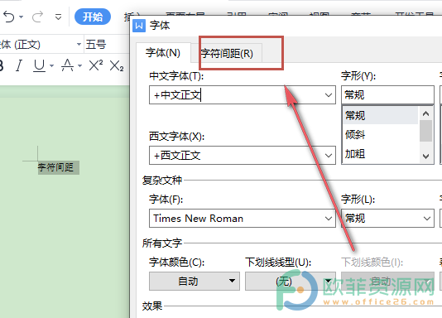The image size is (442, 318).
Task: Expand the Times New Roman font dropdown
Action: click(x=329, y=218)
